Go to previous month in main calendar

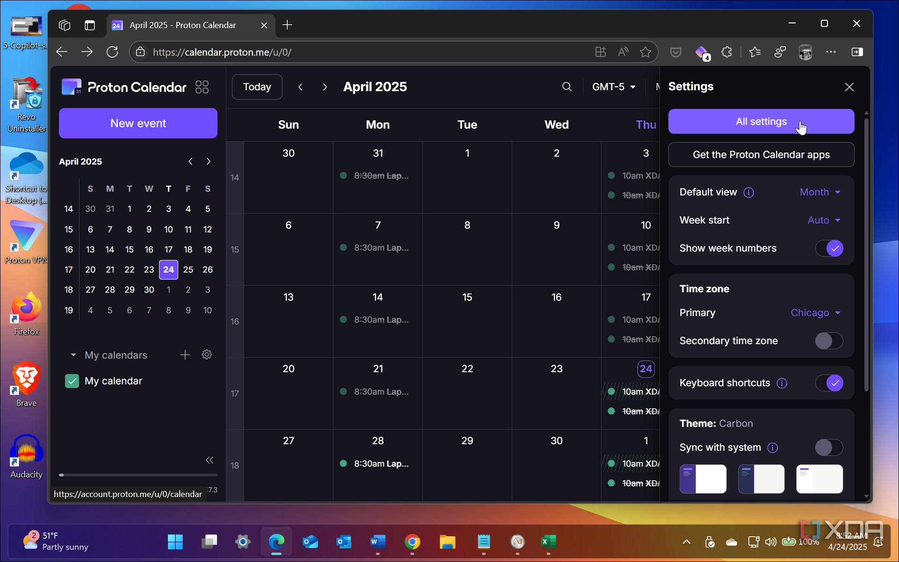click(300, 87)
